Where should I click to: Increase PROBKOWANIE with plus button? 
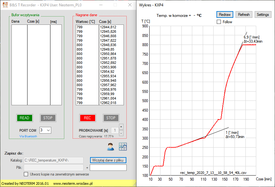click(x=121, y=127)
